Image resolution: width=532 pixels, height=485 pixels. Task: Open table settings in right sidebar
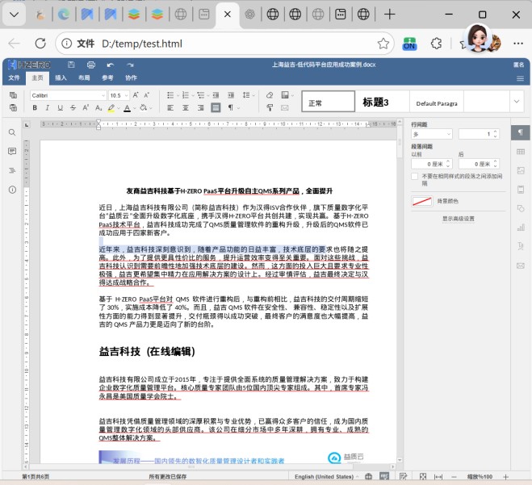pos(521,151)
